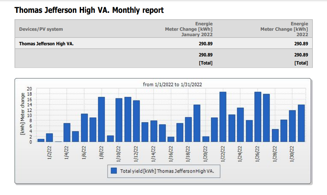Click the bar above the 1/10/22 date label

(119, 120)
